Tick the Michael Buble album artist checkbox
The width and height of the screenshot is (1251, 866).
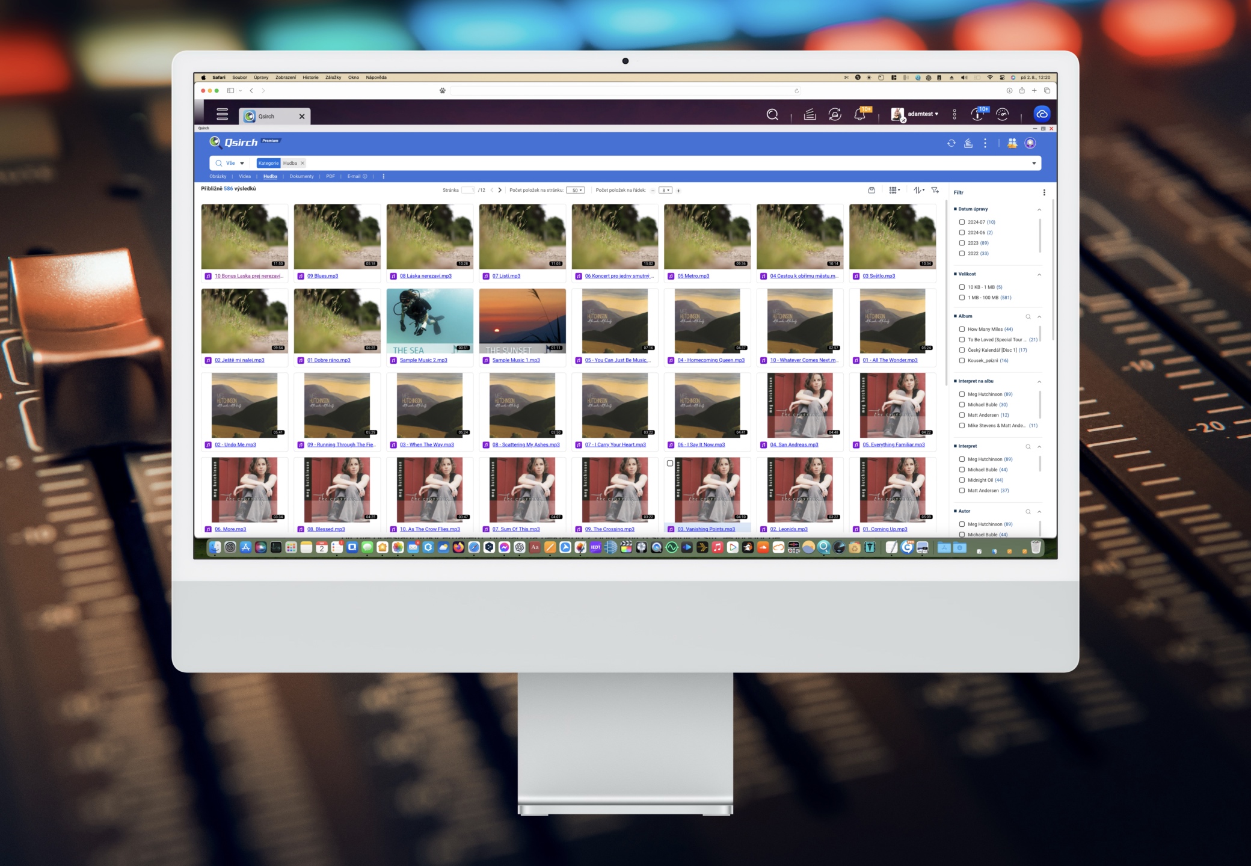(962, 405)
